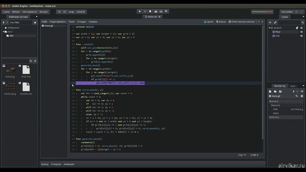306x172 pixels.
Task: Open the Отладчик bottom panel
Action: tap(56, 164)
